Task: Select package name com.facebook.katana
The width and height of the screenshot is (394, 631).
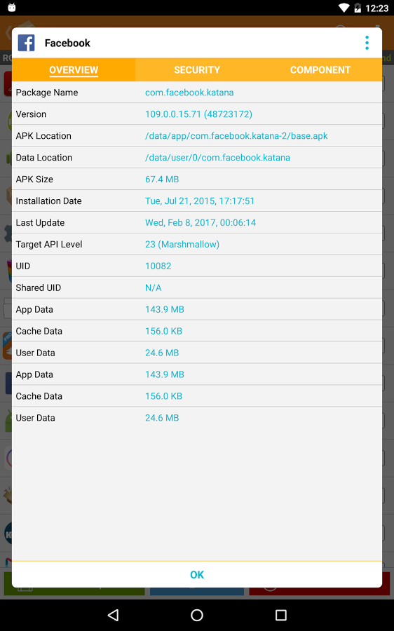Action: tap(189, 92)
